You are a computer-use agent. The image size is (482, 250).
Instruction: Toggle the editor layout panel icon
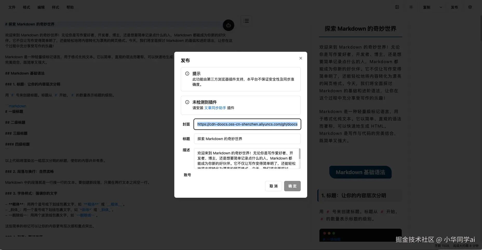coord(397,7)
